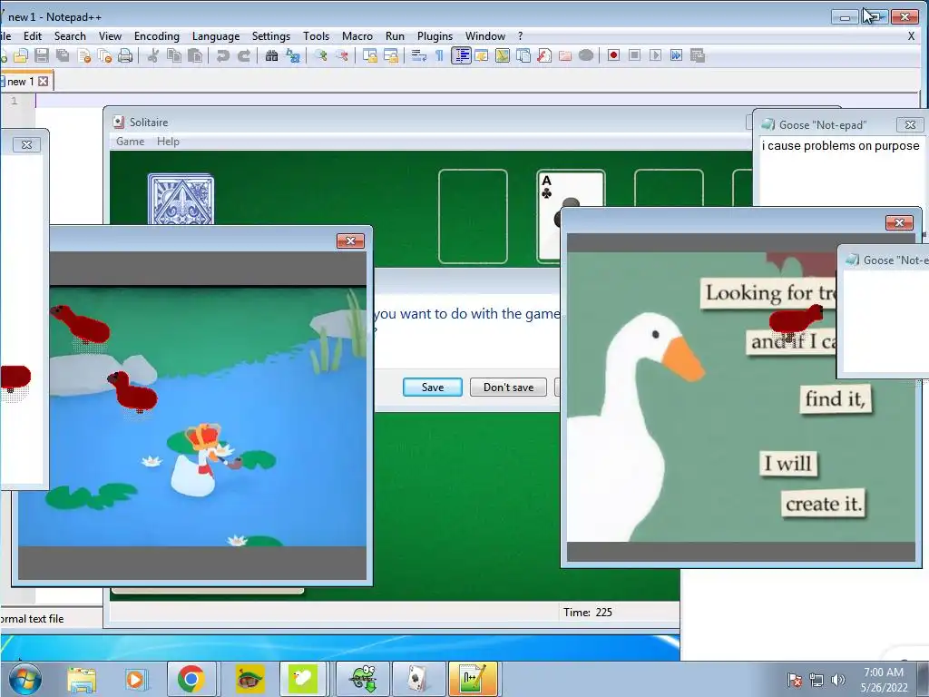Toggle synchronize horizontal scrolling icon
This screenshot has height=697, width=929.
tap(391, 55)
